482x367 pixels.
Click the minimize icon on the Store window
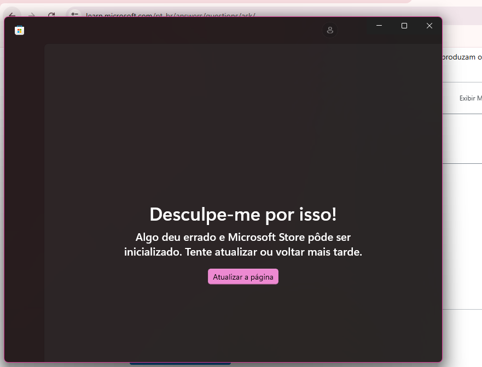[379, 25]
